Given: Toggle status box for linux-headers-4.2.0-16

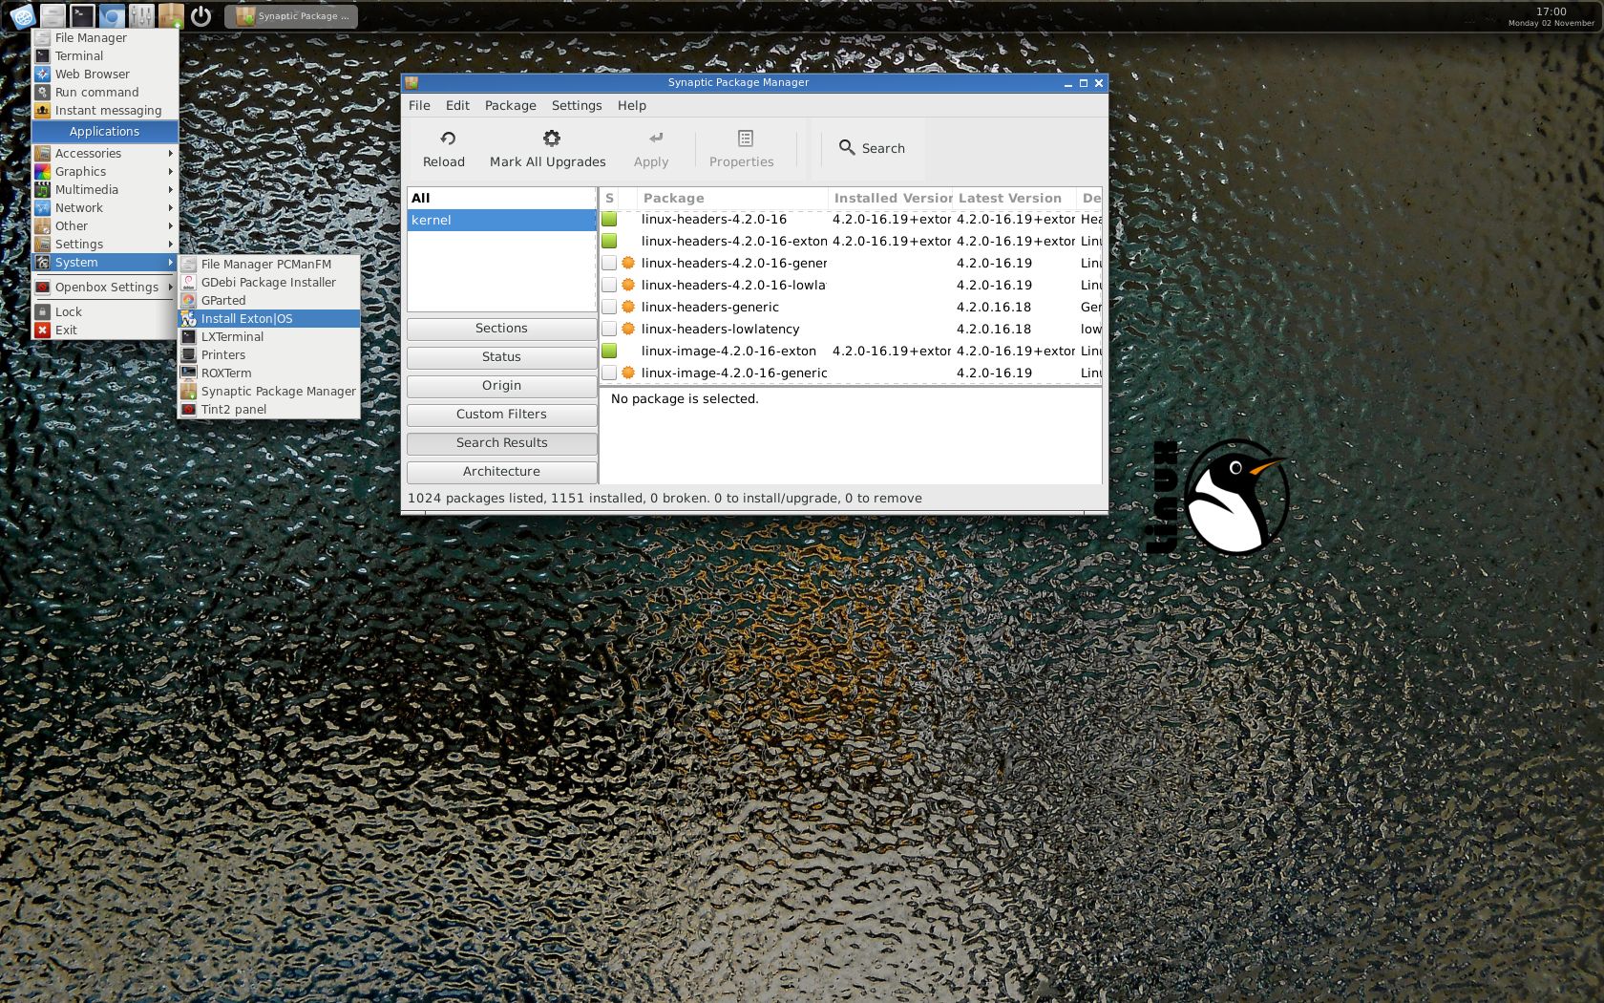Looking at the screenshot, I should [x=609, y=220].
